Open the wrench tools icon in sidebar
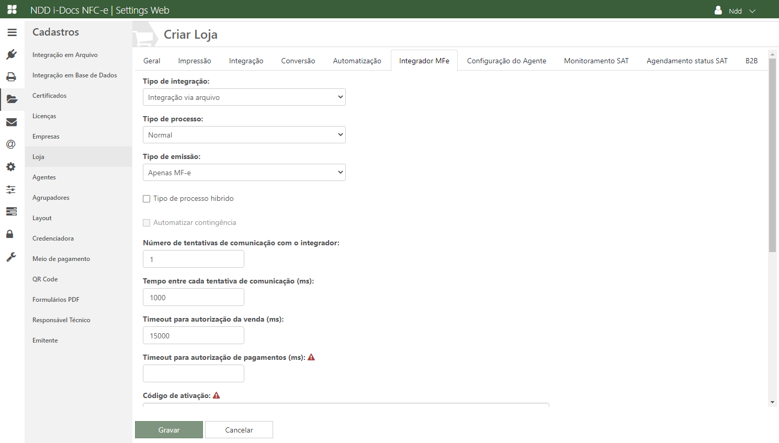Viewport: 779px width, 443px height. (11, 257)
